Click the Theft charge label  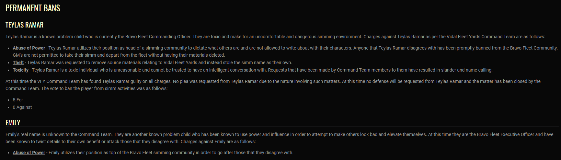click(x=18, y=63)
